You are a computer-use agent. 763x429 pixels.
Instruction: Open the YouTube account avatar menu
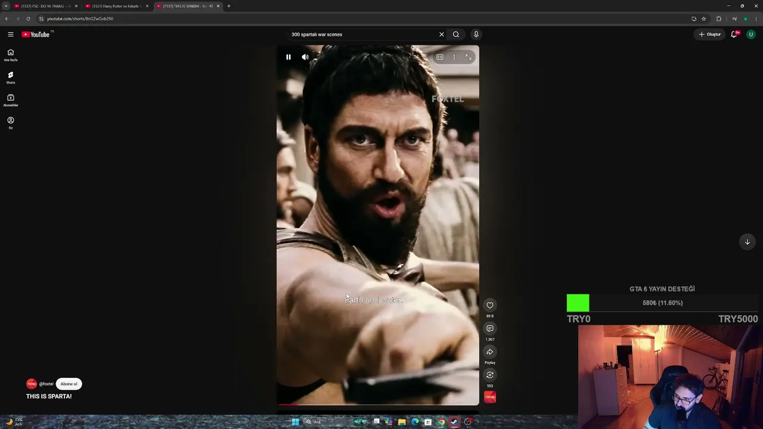(x=751, y=35)
